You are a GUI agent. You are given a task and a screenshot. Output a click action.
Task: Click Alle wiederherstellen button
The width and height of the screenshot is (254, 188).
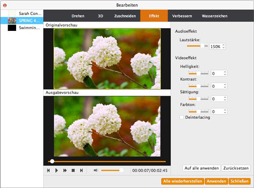tap(182, 181)
